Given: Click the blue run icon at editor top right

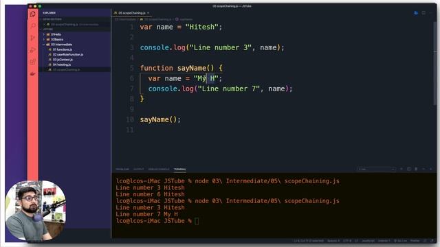Looking at the screenshot, I should 416,13.
